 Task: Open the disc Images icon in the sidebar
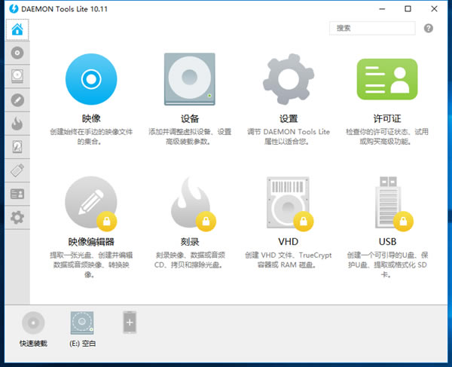click(x=17, y=53)
